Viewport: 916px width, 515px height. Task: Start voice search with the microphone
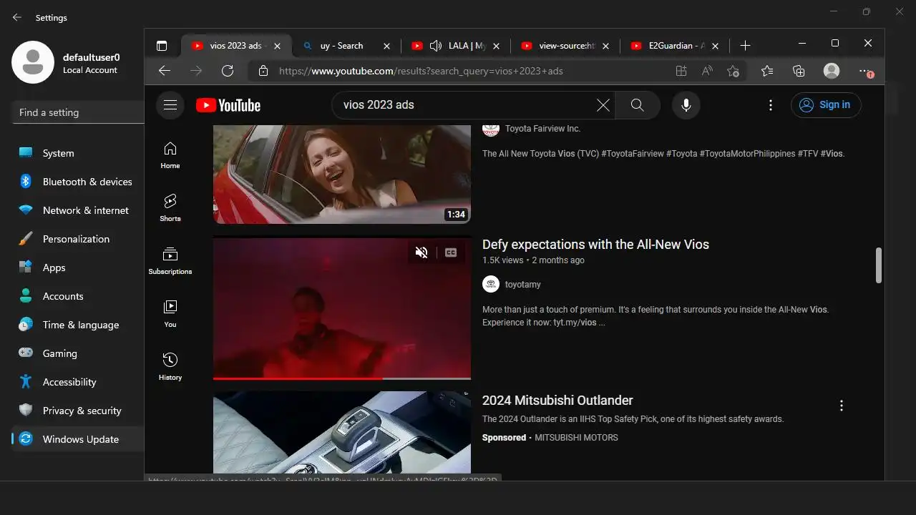pos(686,105)
